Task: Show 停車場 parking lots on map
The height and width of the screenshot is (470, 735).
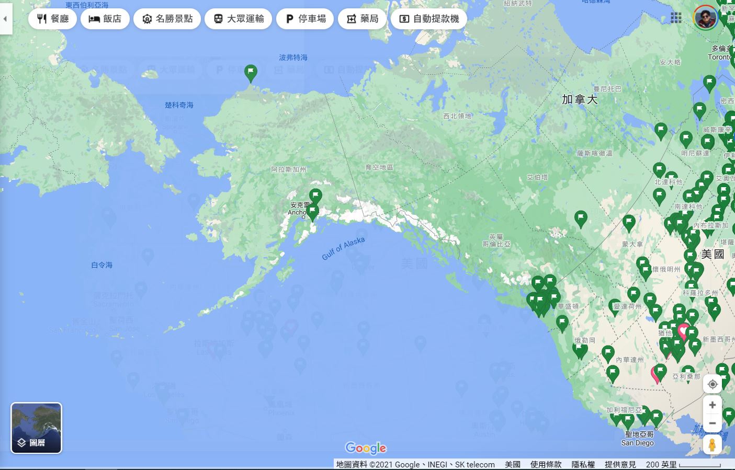Action: click(305, 19)
